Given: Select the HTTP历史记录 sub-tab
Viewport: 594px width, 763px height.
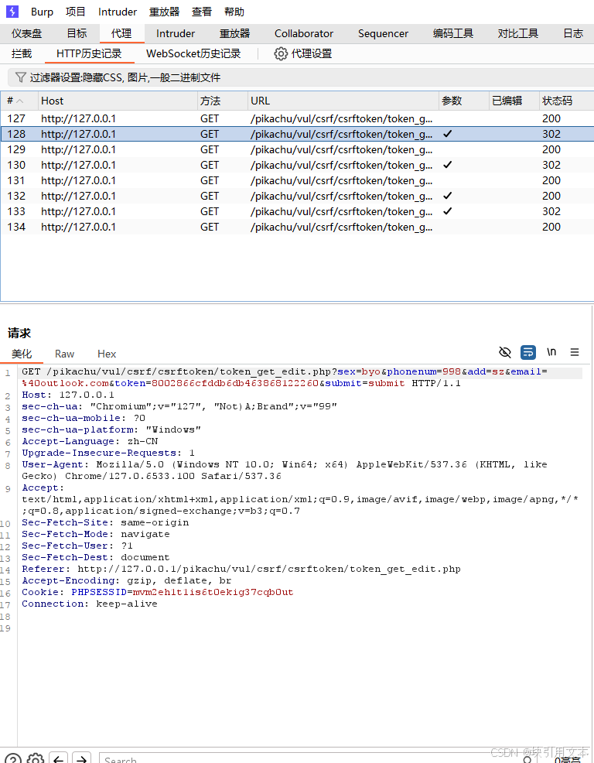Looking at the screenshot, I should (89, 53).
